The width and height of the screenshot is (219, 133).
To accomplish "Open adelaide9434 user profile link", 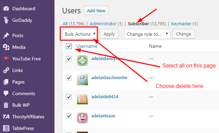I will coord(105,97).
